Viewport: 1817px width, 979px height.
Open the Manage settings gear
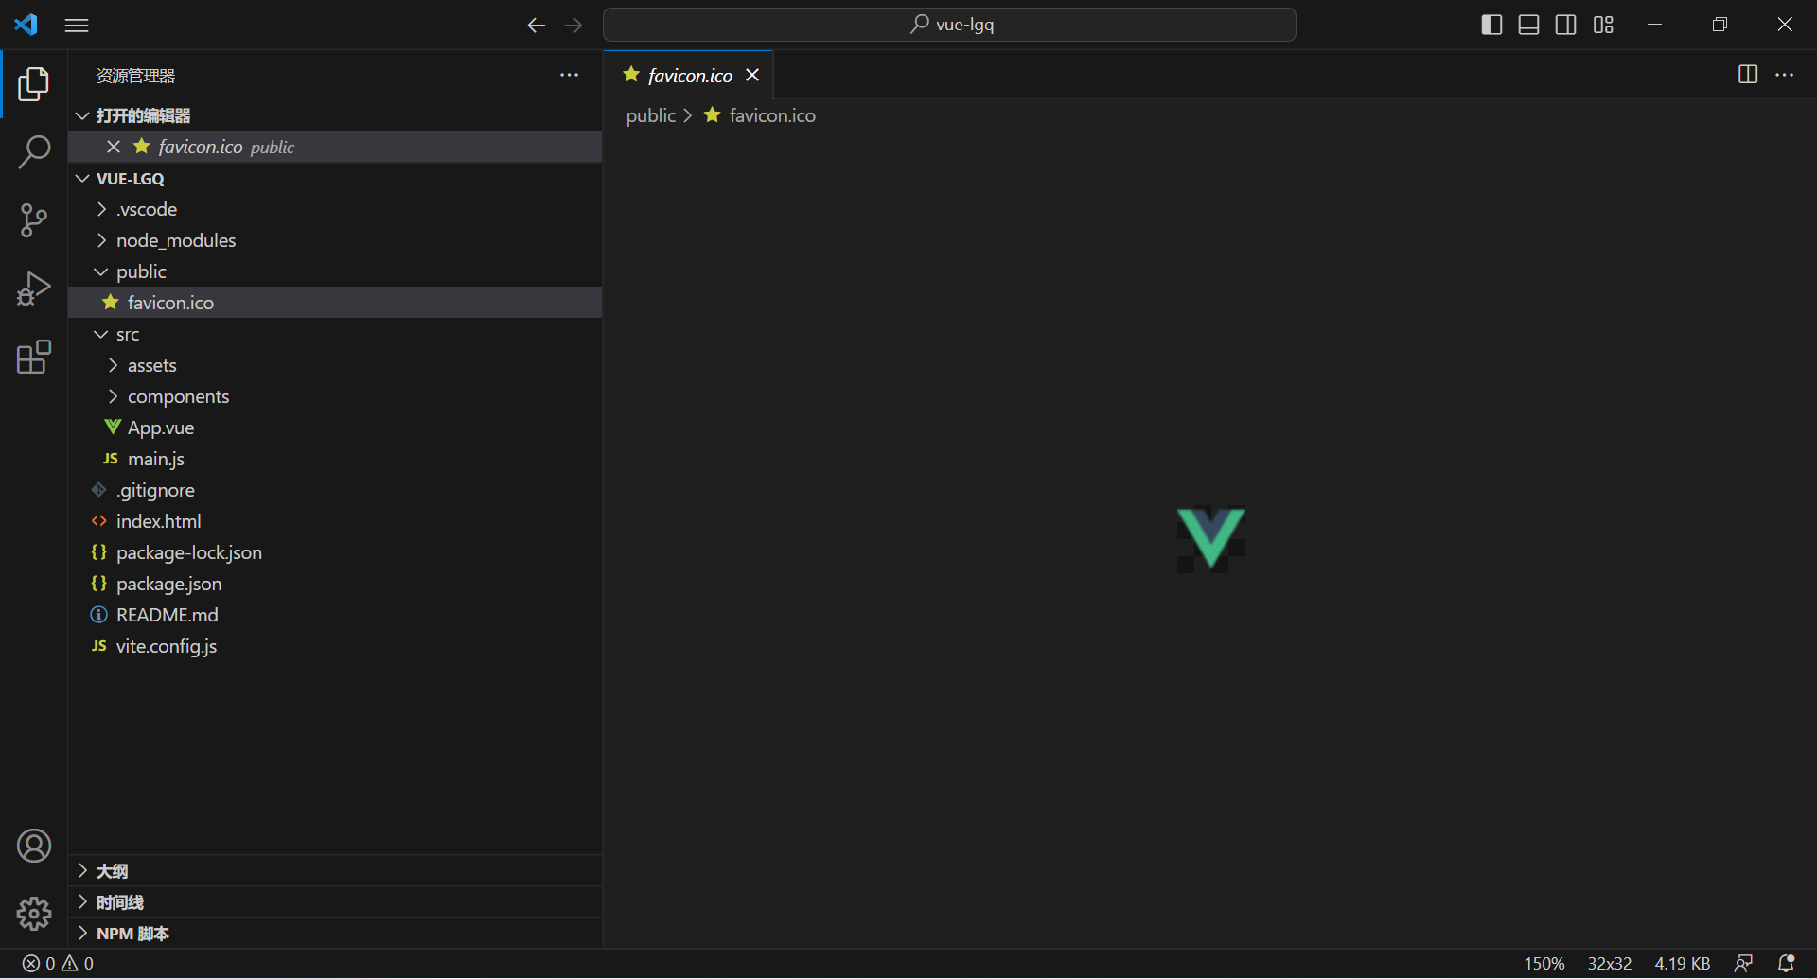click(x=34, y=914)
